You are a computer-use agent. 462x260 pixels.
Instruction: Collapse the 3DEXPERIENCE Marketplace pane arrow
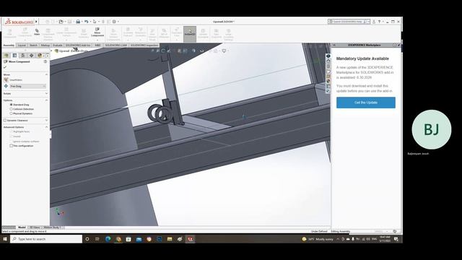point(334,45)
